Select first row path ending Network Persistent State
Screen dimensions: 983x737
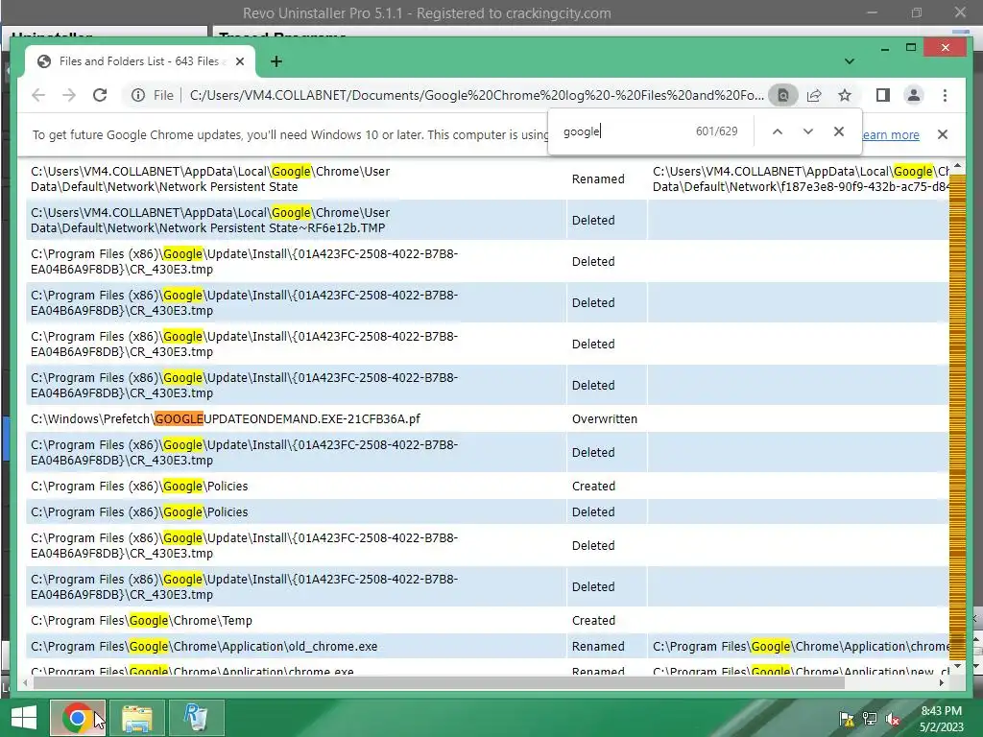(x=210, y=179)
